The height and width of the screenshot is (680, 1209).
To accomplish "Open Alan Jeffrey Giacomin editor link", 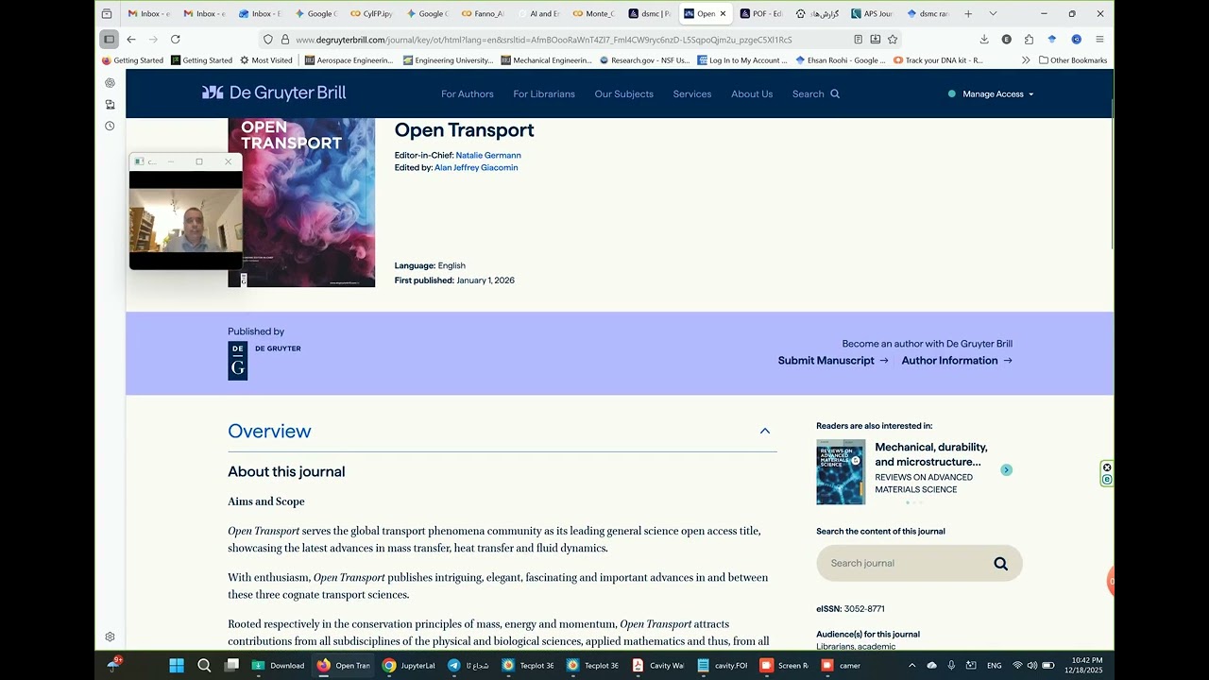I will click(x=476, y=168).
